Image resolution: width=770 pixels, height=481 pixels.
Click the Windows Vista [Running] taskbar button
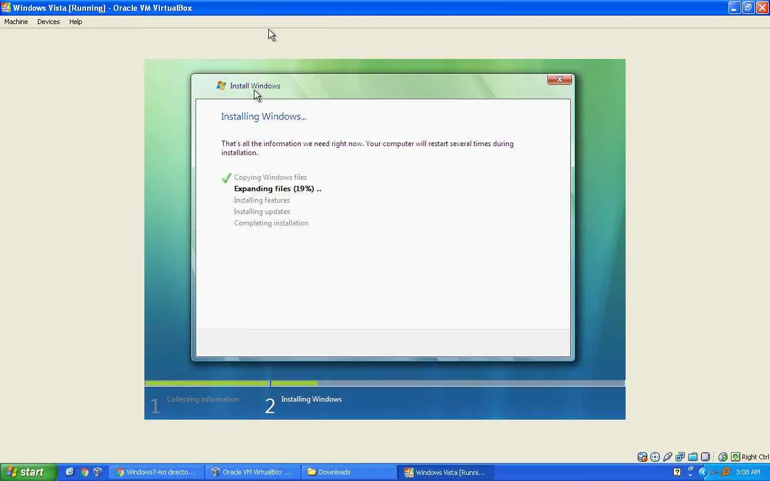tap(446, 472)
